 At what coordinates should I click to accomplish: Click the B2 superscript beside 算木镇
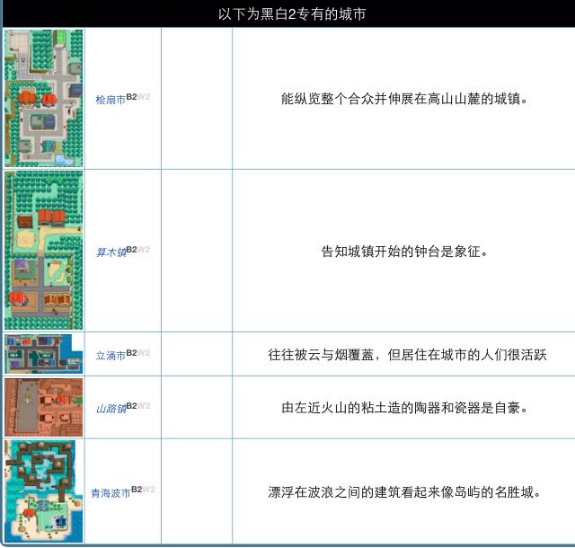[131, 250]
